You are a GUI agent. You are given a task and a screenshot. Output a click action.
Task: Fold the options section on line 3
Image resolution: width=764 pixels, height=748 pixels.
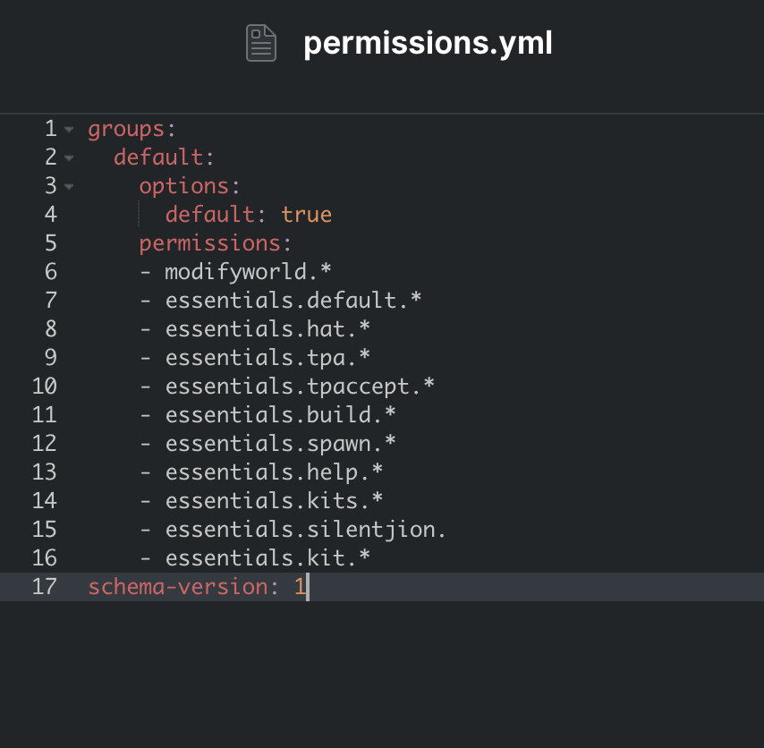(x=69, y=186)
